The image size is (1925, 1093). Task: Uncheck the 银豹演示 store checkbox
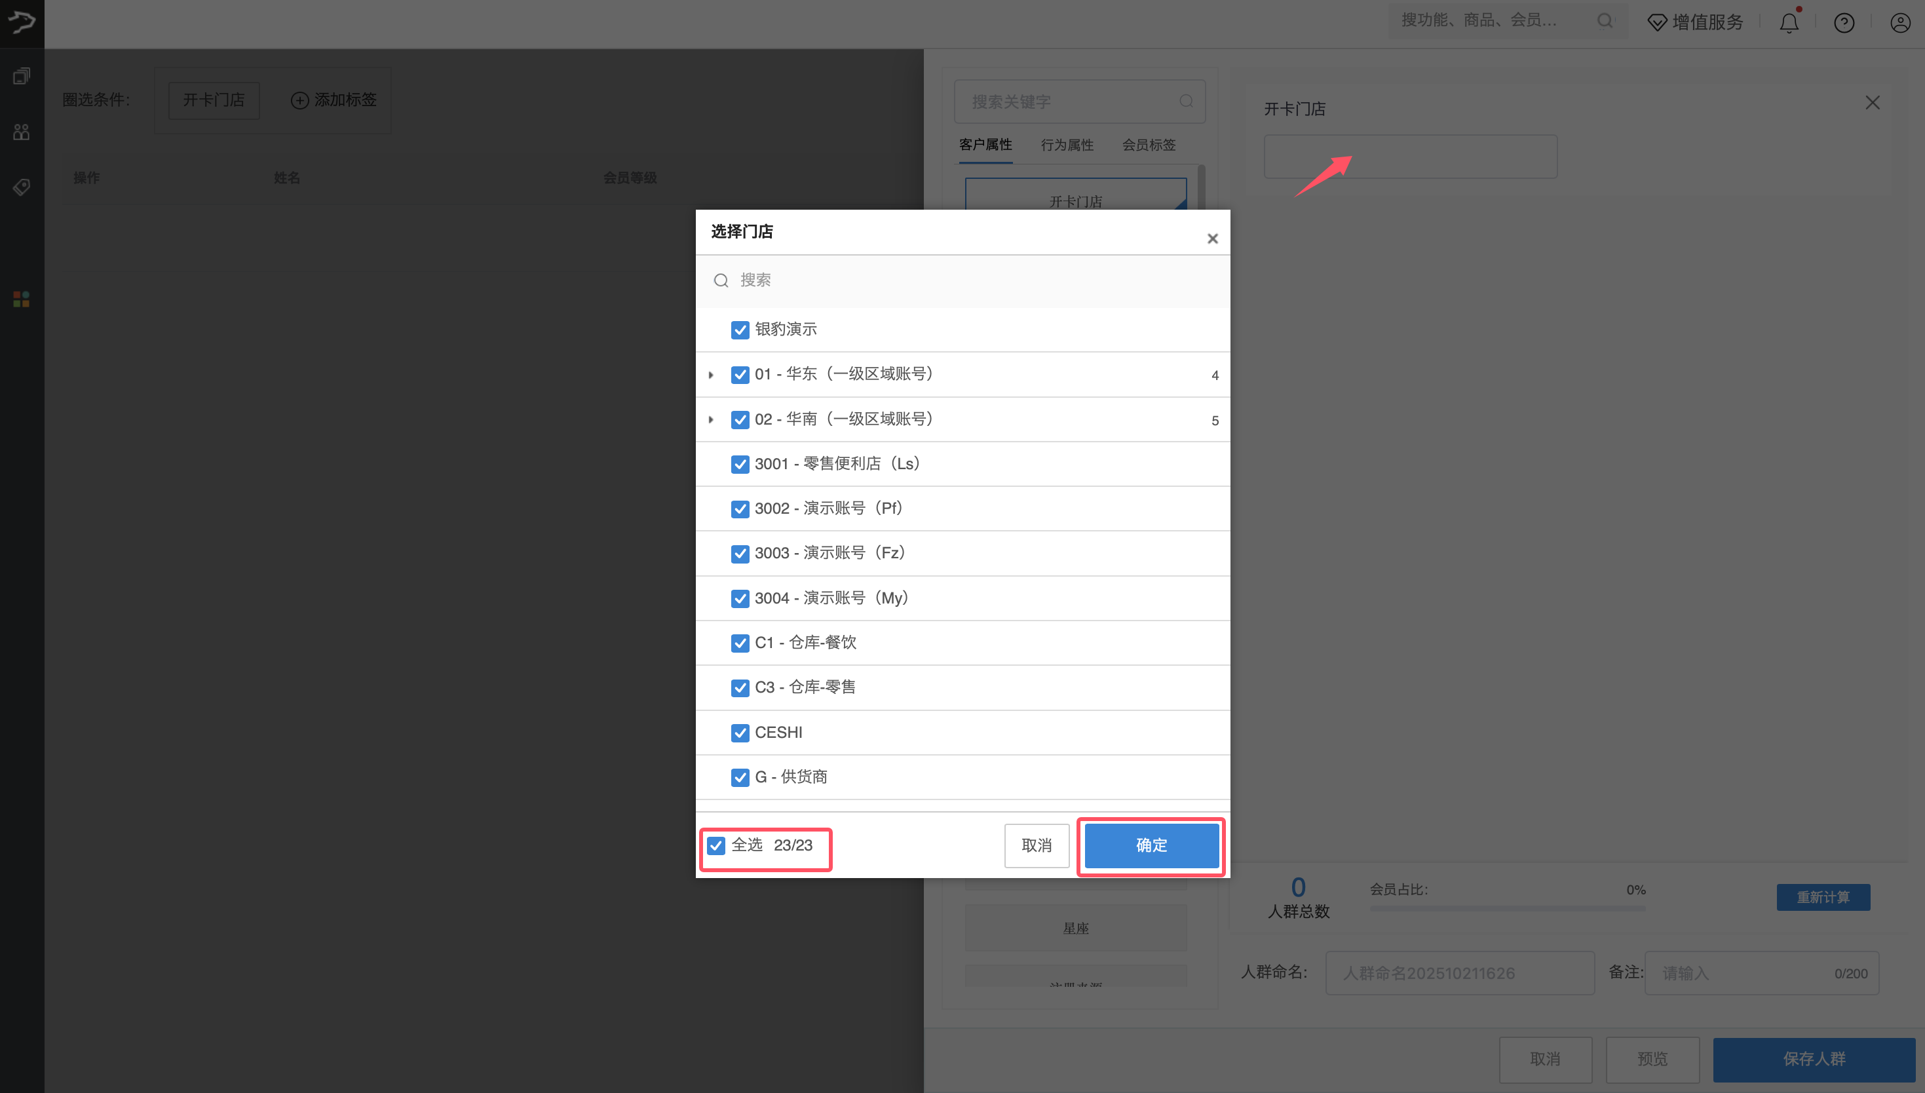tap(741, 330)
